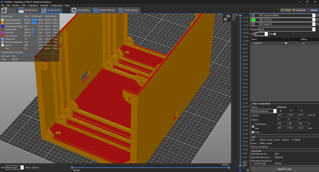
Task: Open the File menu
Action: point(2,6)
